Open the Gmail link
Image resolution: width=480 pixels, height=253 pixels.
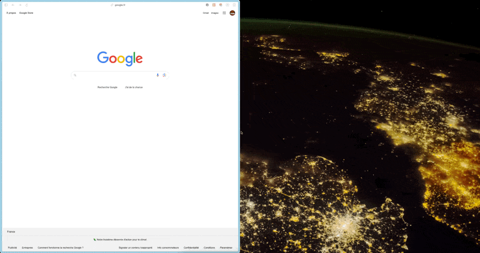click(206, 13)
